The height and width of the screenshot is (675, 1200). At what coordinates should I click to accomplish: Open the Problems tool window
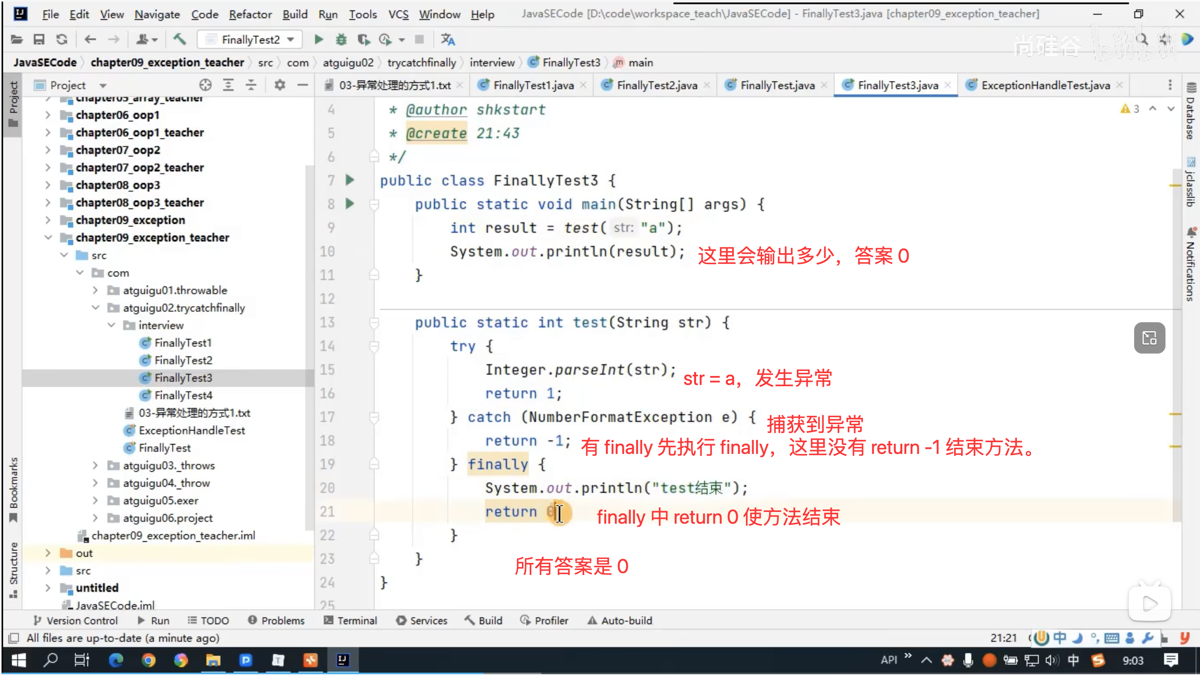(276, 621)
